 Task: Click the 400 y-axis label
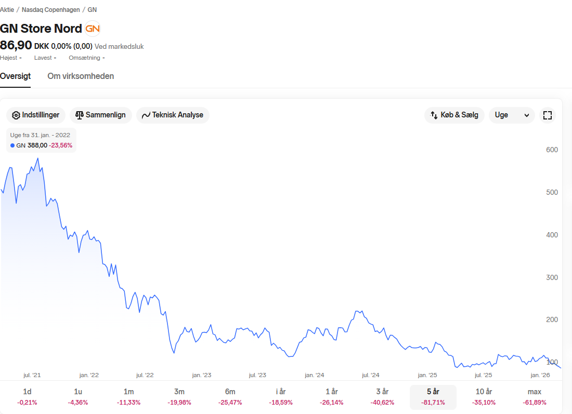coord(552,235)
